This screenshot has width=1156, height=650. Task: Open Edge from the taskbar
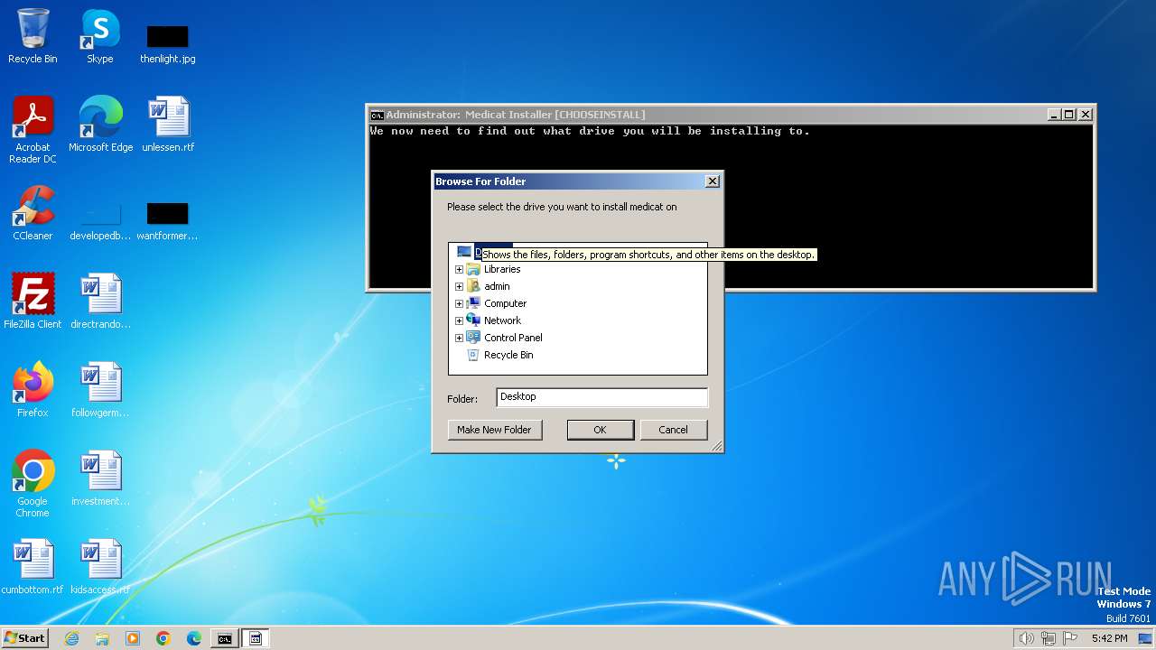[x=194, y=638]
